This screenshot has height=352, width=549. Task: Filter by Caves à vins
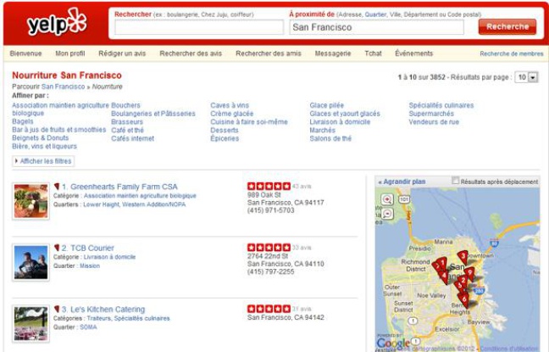click(x=230, y=105)
